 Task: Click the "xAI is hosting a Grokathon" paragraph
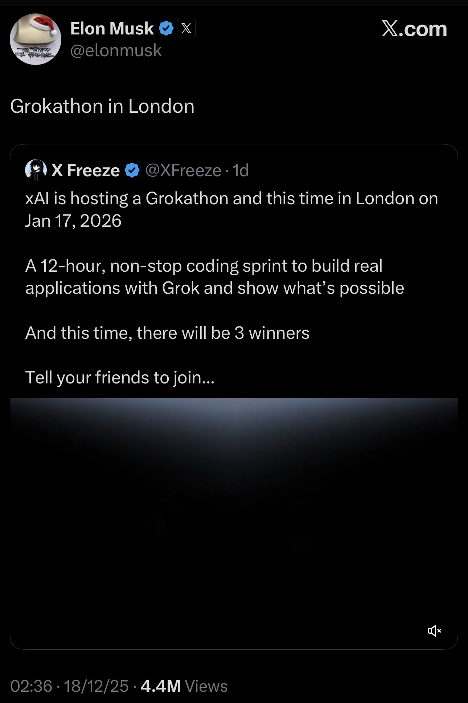coord(231,209)
